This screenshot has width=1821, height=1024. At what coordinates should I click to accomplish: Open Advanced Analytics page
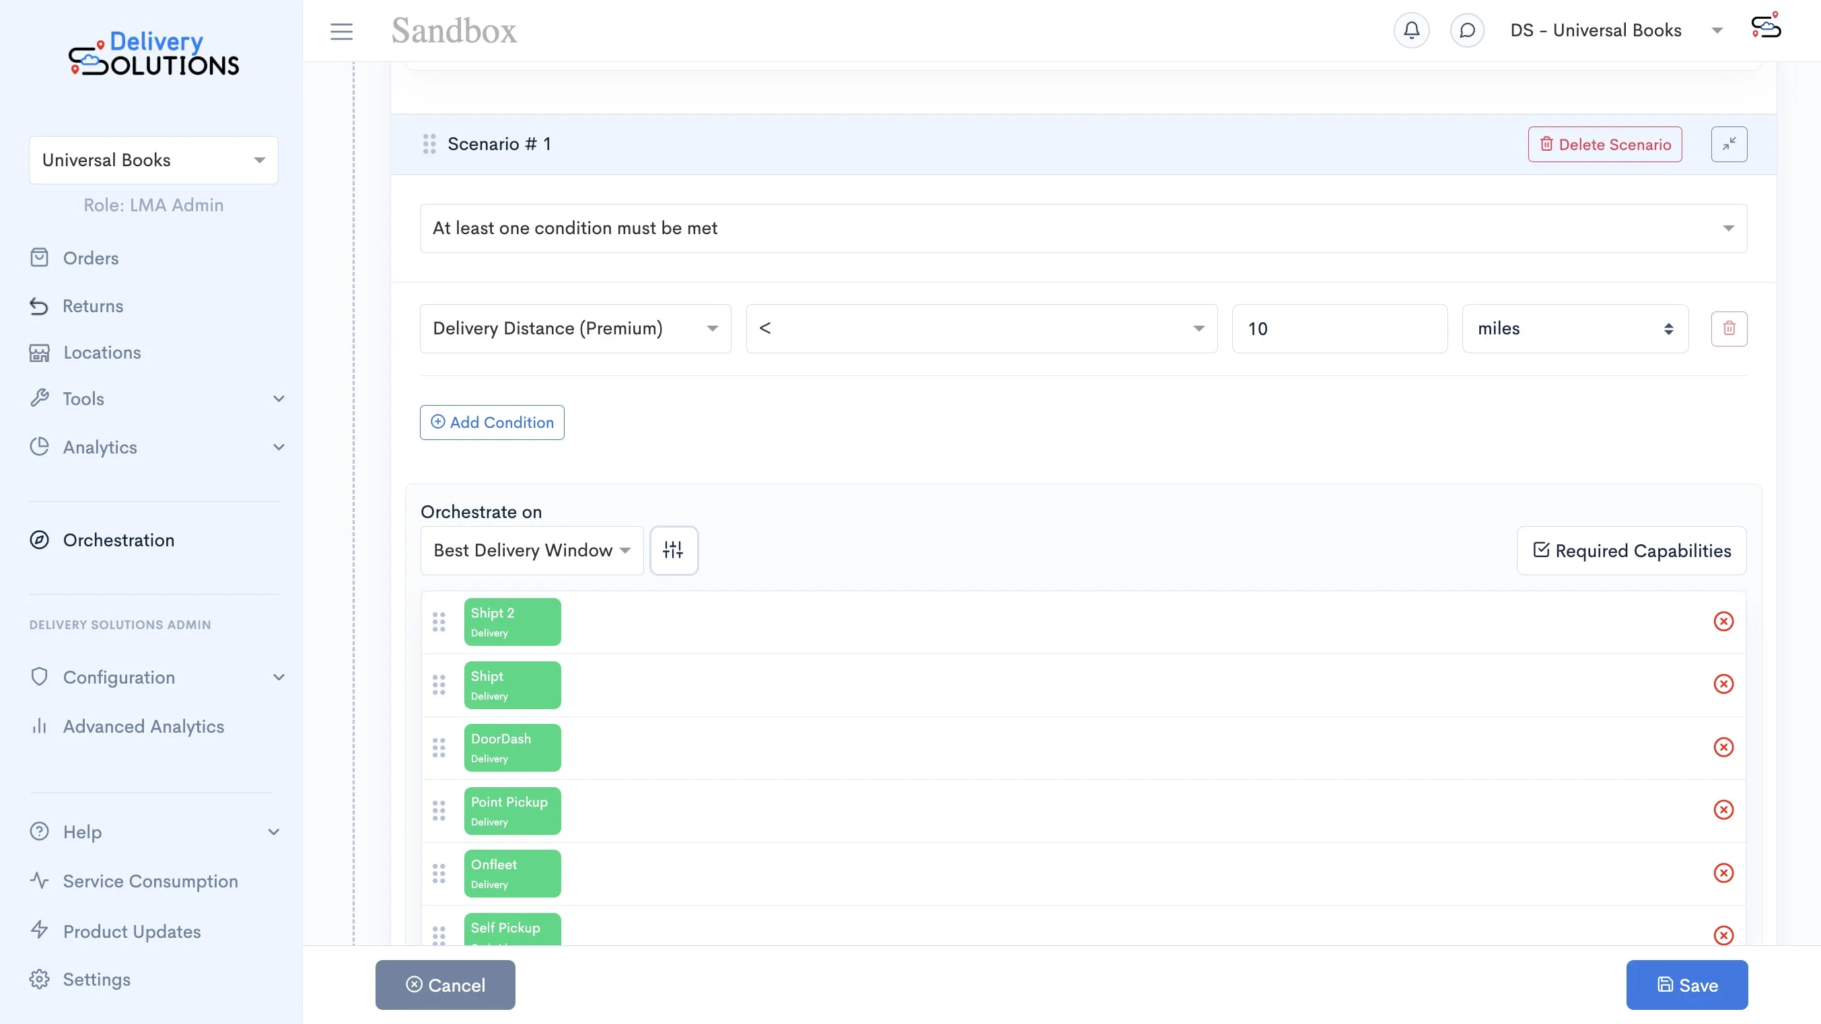pyautogui.click(x=143, y=727)
